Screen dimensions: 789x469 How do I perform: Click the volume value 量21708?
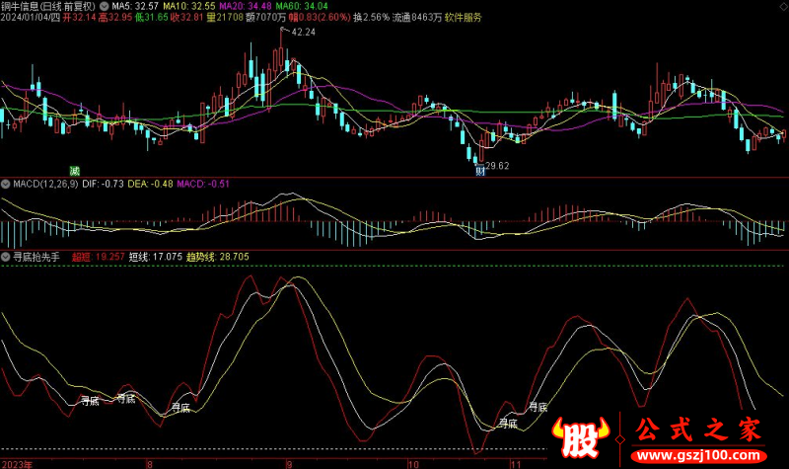point(225,17)
